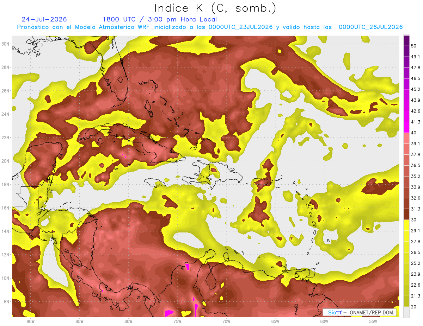Click the colorbar value 22.6
Image resolution: width=423 pixels, height=326 pixels.
pyautogui.click(x=416, y=285)
